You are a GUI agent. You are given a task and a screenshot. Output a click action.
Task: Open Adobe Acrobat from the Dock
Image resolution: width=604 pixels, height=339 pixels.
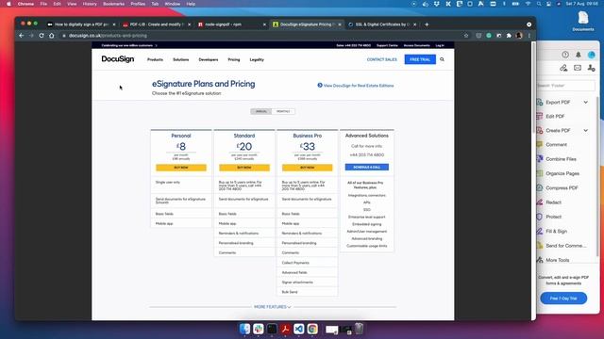point(285,329)
